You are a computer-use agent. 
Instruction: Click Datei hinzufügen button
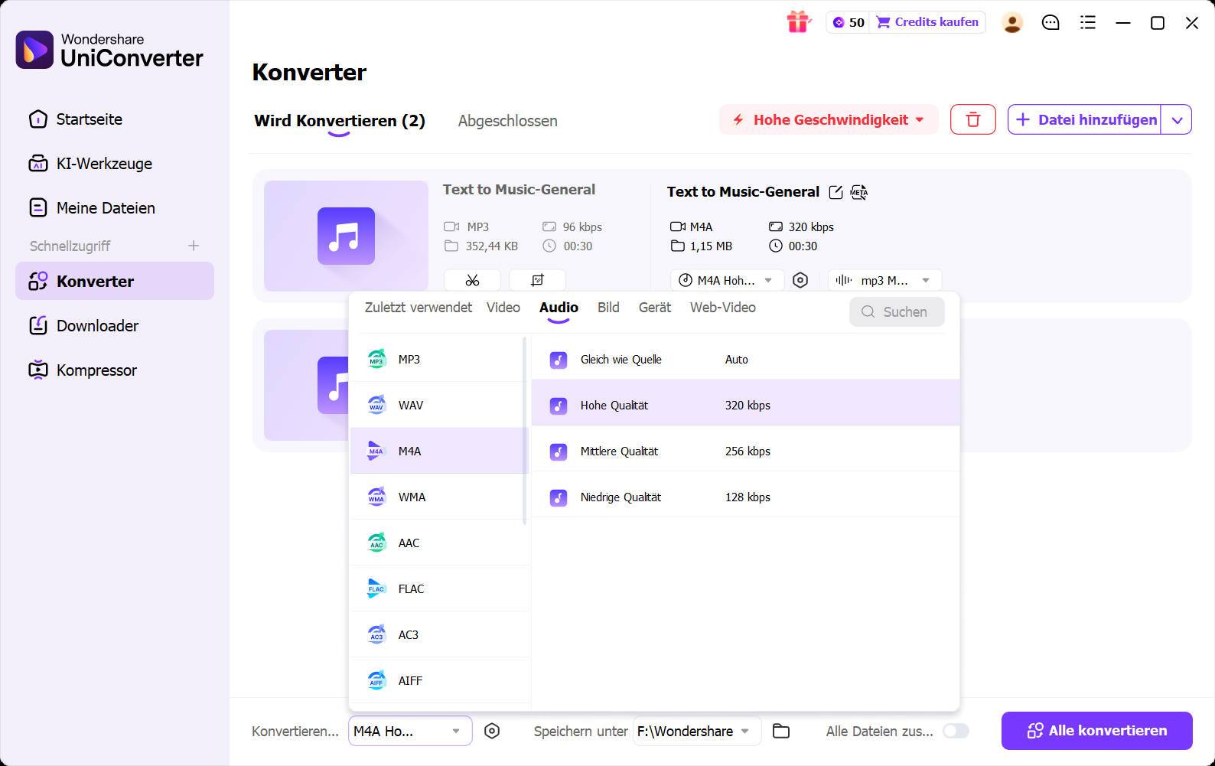click(1084, 119)
